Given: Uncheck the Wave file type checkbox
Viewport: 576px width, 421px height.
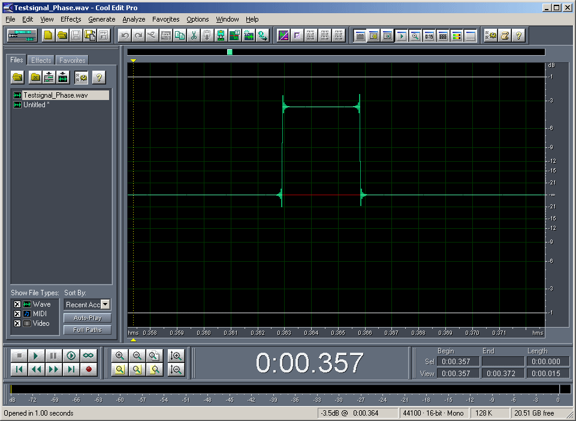Looking at the screenshot, I should [x=17, y=304].
